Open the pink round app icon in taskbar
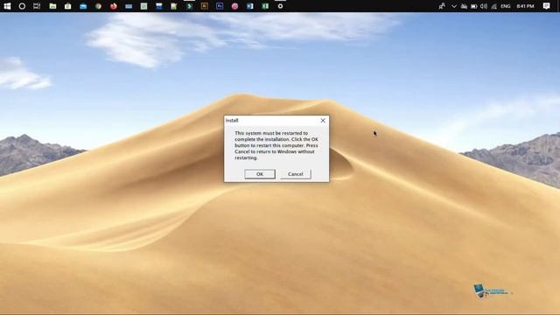 pos(234,6)
